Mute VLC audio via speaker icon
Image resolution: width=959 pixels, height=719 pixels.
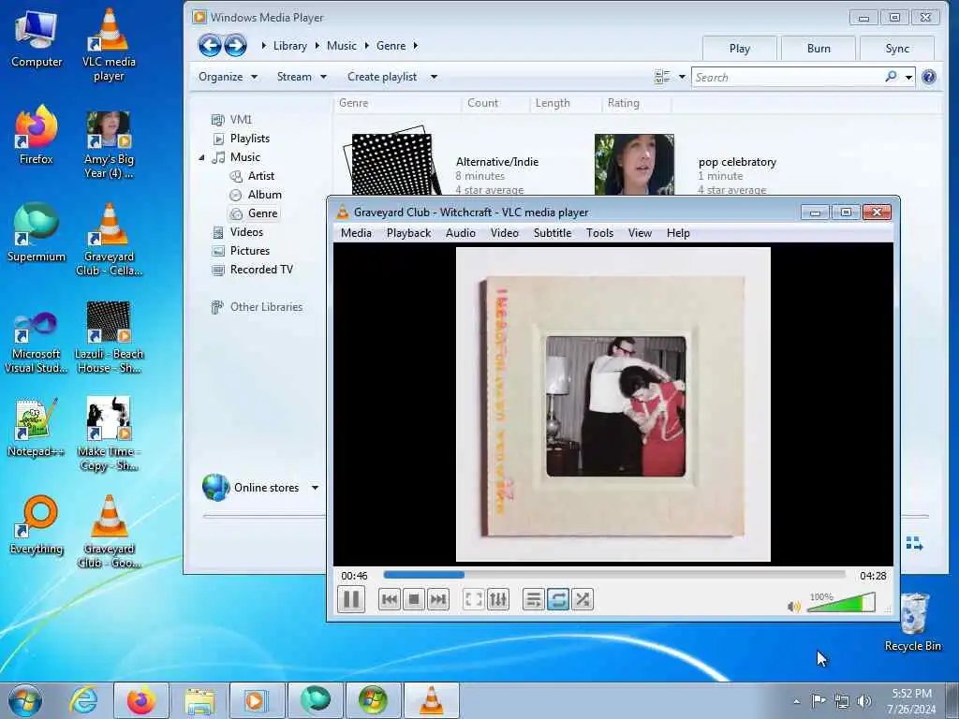click(794, 606)
